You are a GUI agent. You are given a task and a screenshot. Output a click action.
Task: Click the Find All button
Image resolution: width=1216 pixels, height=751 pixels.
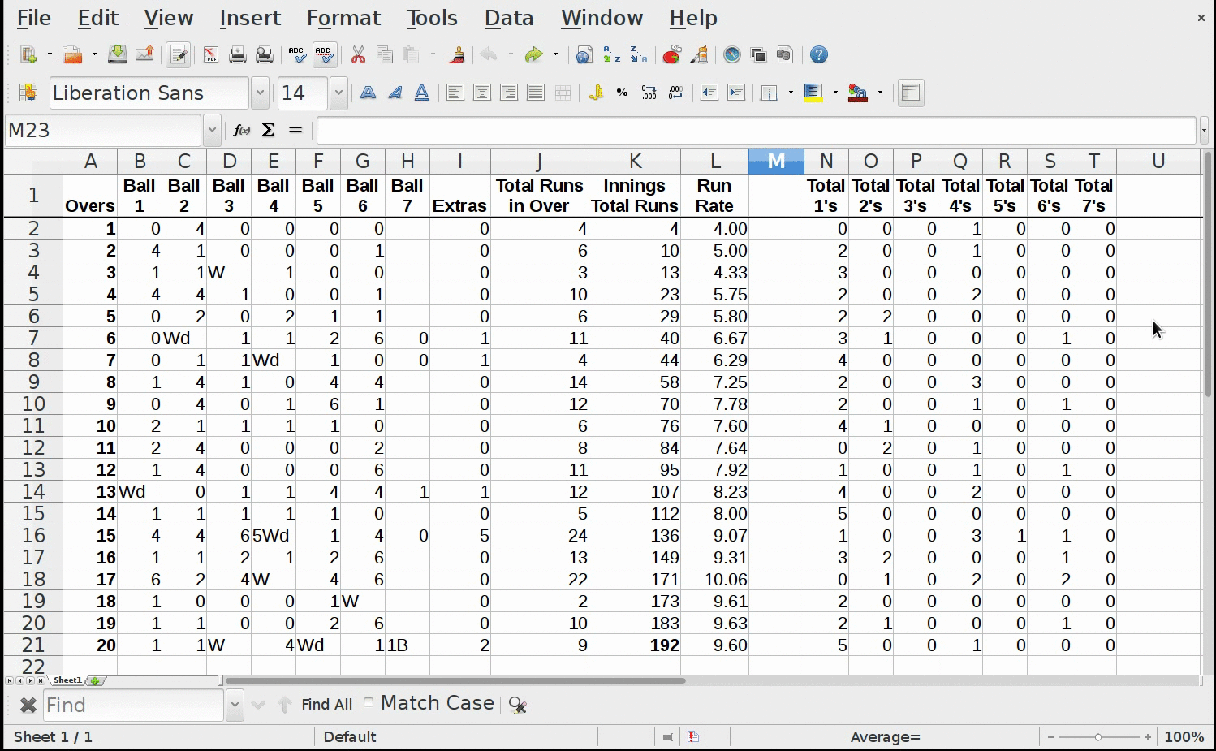[x=326, y=705]
